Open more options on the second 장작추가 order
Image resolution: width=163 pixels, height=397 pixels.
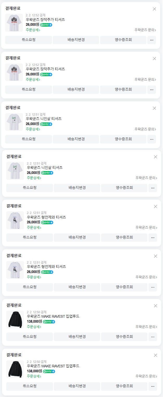pyautogui.click(x=152, y=89)
